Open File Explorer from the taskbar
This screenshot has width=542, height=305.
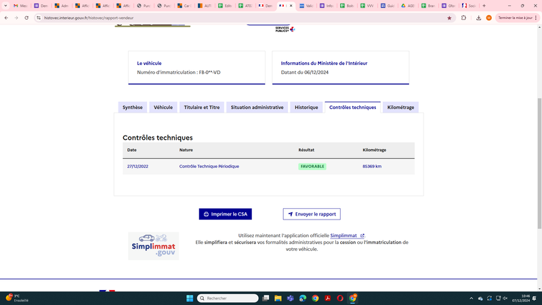coord(278,298)
